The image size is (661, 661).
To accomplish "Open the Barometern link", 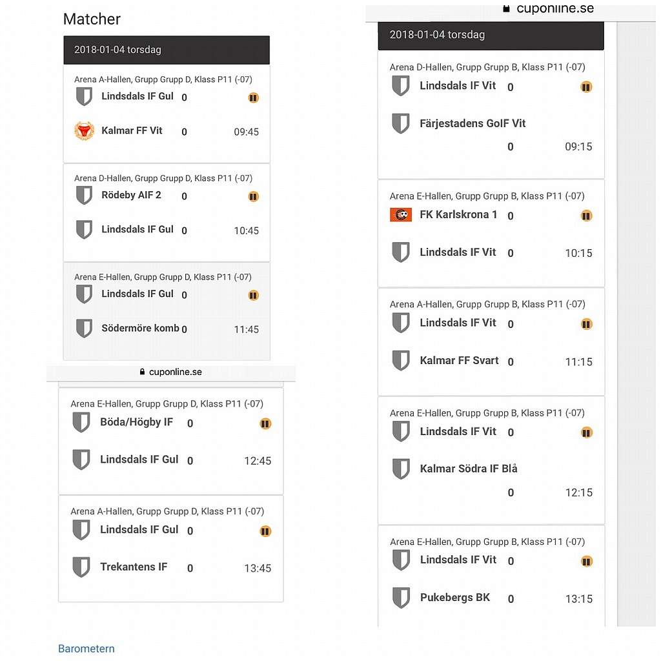I will pyautogui.click(x=86, y=648).
